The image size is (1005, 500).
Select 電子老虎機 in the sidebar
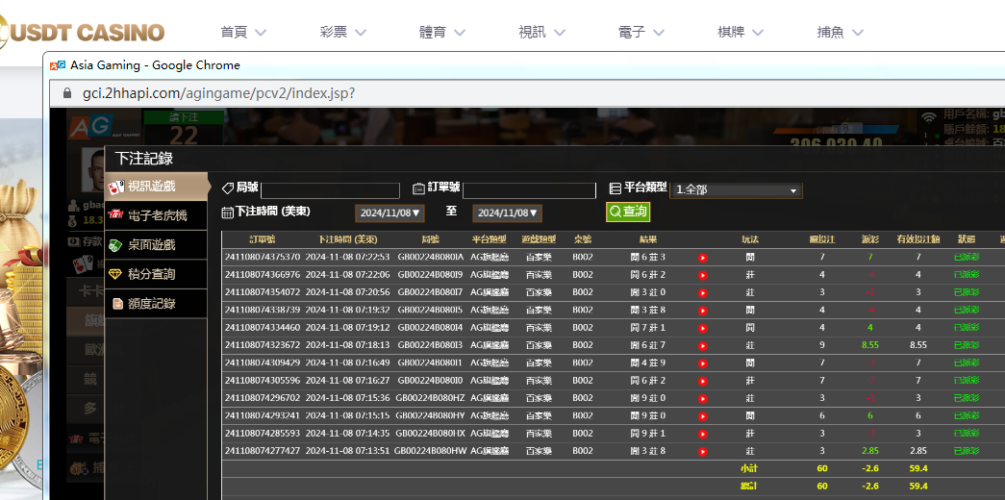coord(157,215)
